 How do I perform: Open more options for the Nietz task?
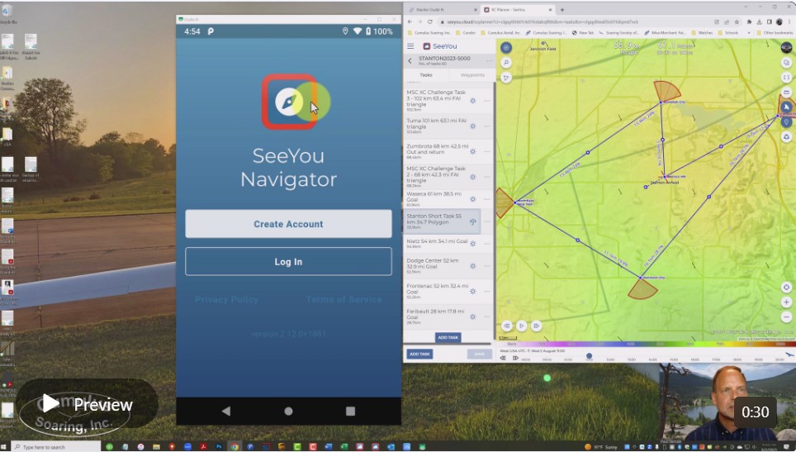(x=487, y=244)
